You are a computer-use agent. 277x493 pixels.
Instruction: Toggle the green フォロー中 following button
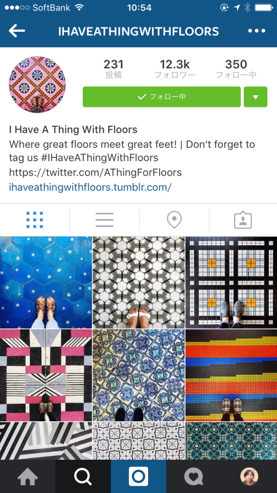tap(162, 97)
